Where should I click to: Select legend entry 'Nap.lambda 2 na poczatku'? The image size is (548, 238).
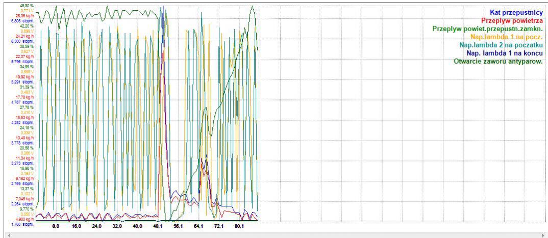click(x=501, y=45)
